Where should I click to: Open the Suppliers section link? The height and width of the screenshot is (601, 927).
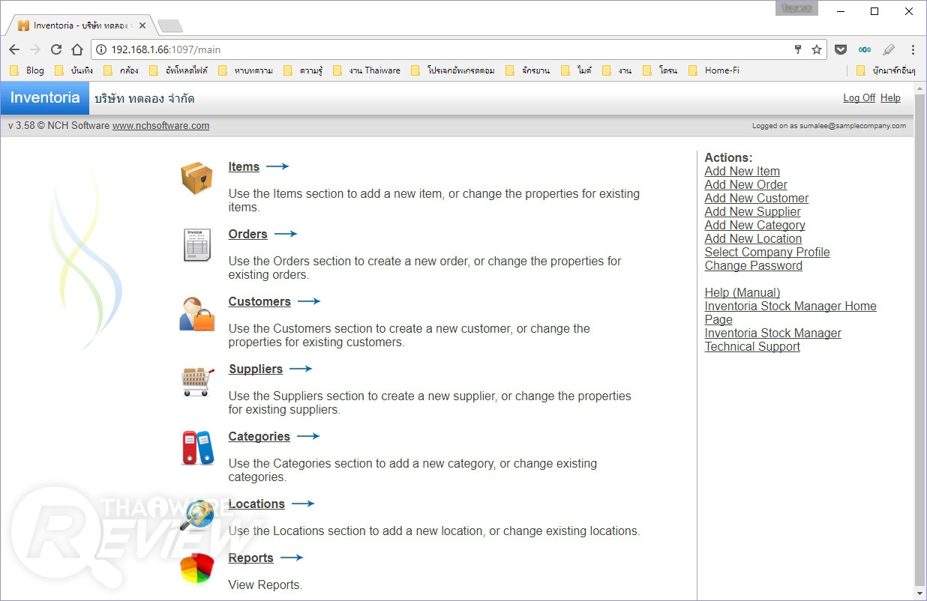coord(256,369)
